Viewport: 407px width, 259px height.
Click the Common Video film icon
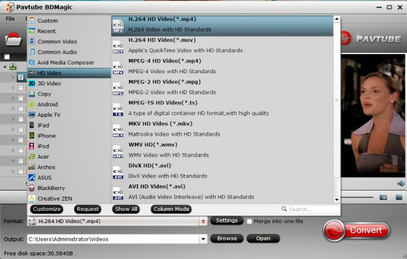(32, 41)
